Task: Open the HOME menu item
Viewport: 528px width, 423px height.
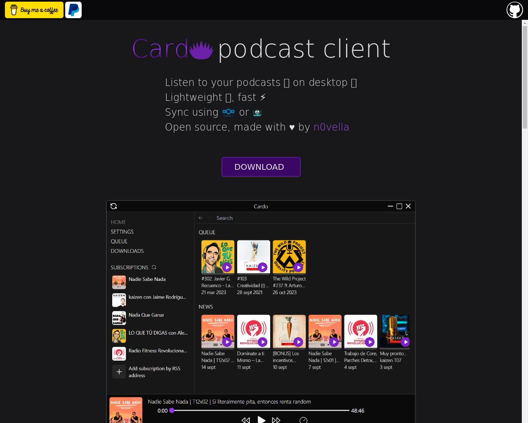Action: point(118,222)
